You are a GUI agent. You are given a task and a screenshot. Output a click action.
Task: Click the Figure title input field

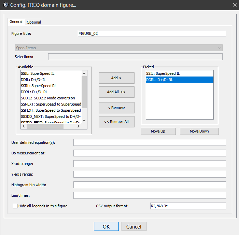[152, 33]
